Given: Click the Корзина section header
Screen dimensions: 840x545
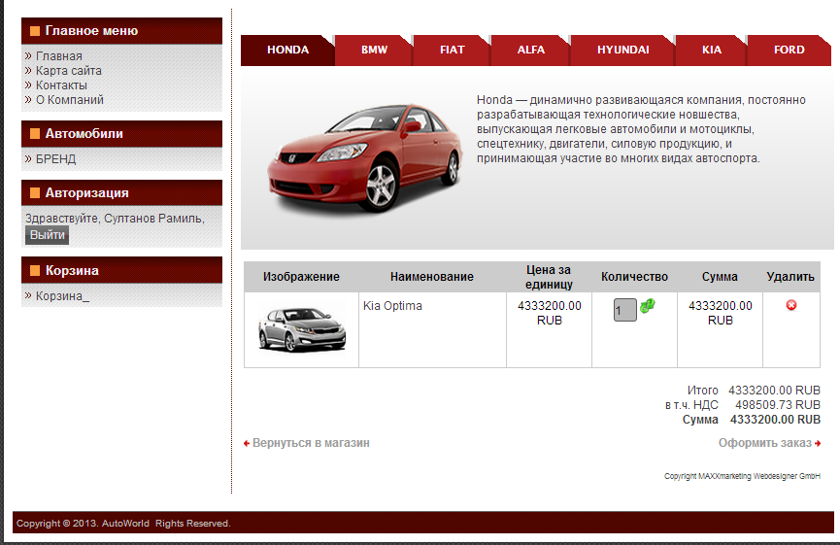Looking at the screenshot, I should (121, 270).
